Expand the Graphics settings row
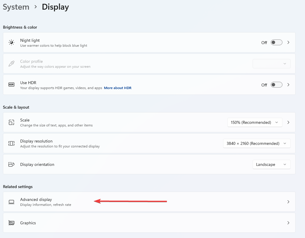The width and height of the screenshot is (305, 238). (288, 223)
